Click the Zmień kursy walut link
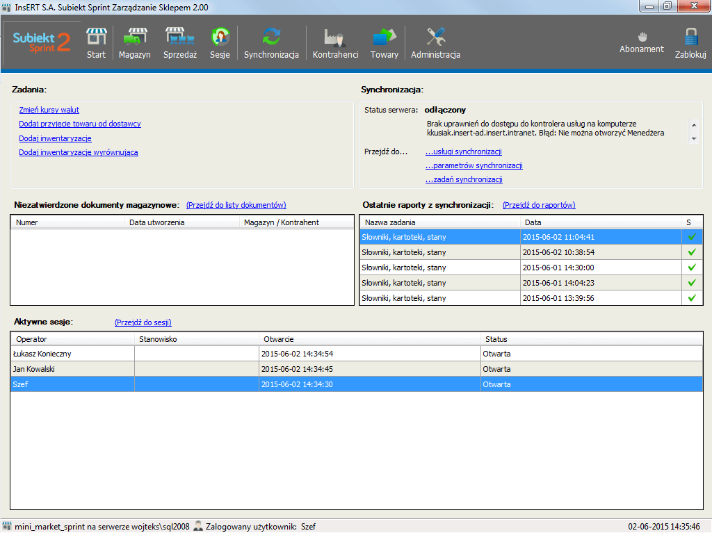The image size is (712, 533). [49, 110]
